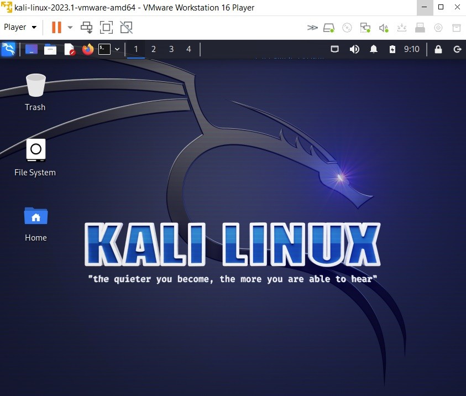The height and width of the screenshot is (396, 466).
Task: Open the file manager from the panel
Action: tap(50, 49)
